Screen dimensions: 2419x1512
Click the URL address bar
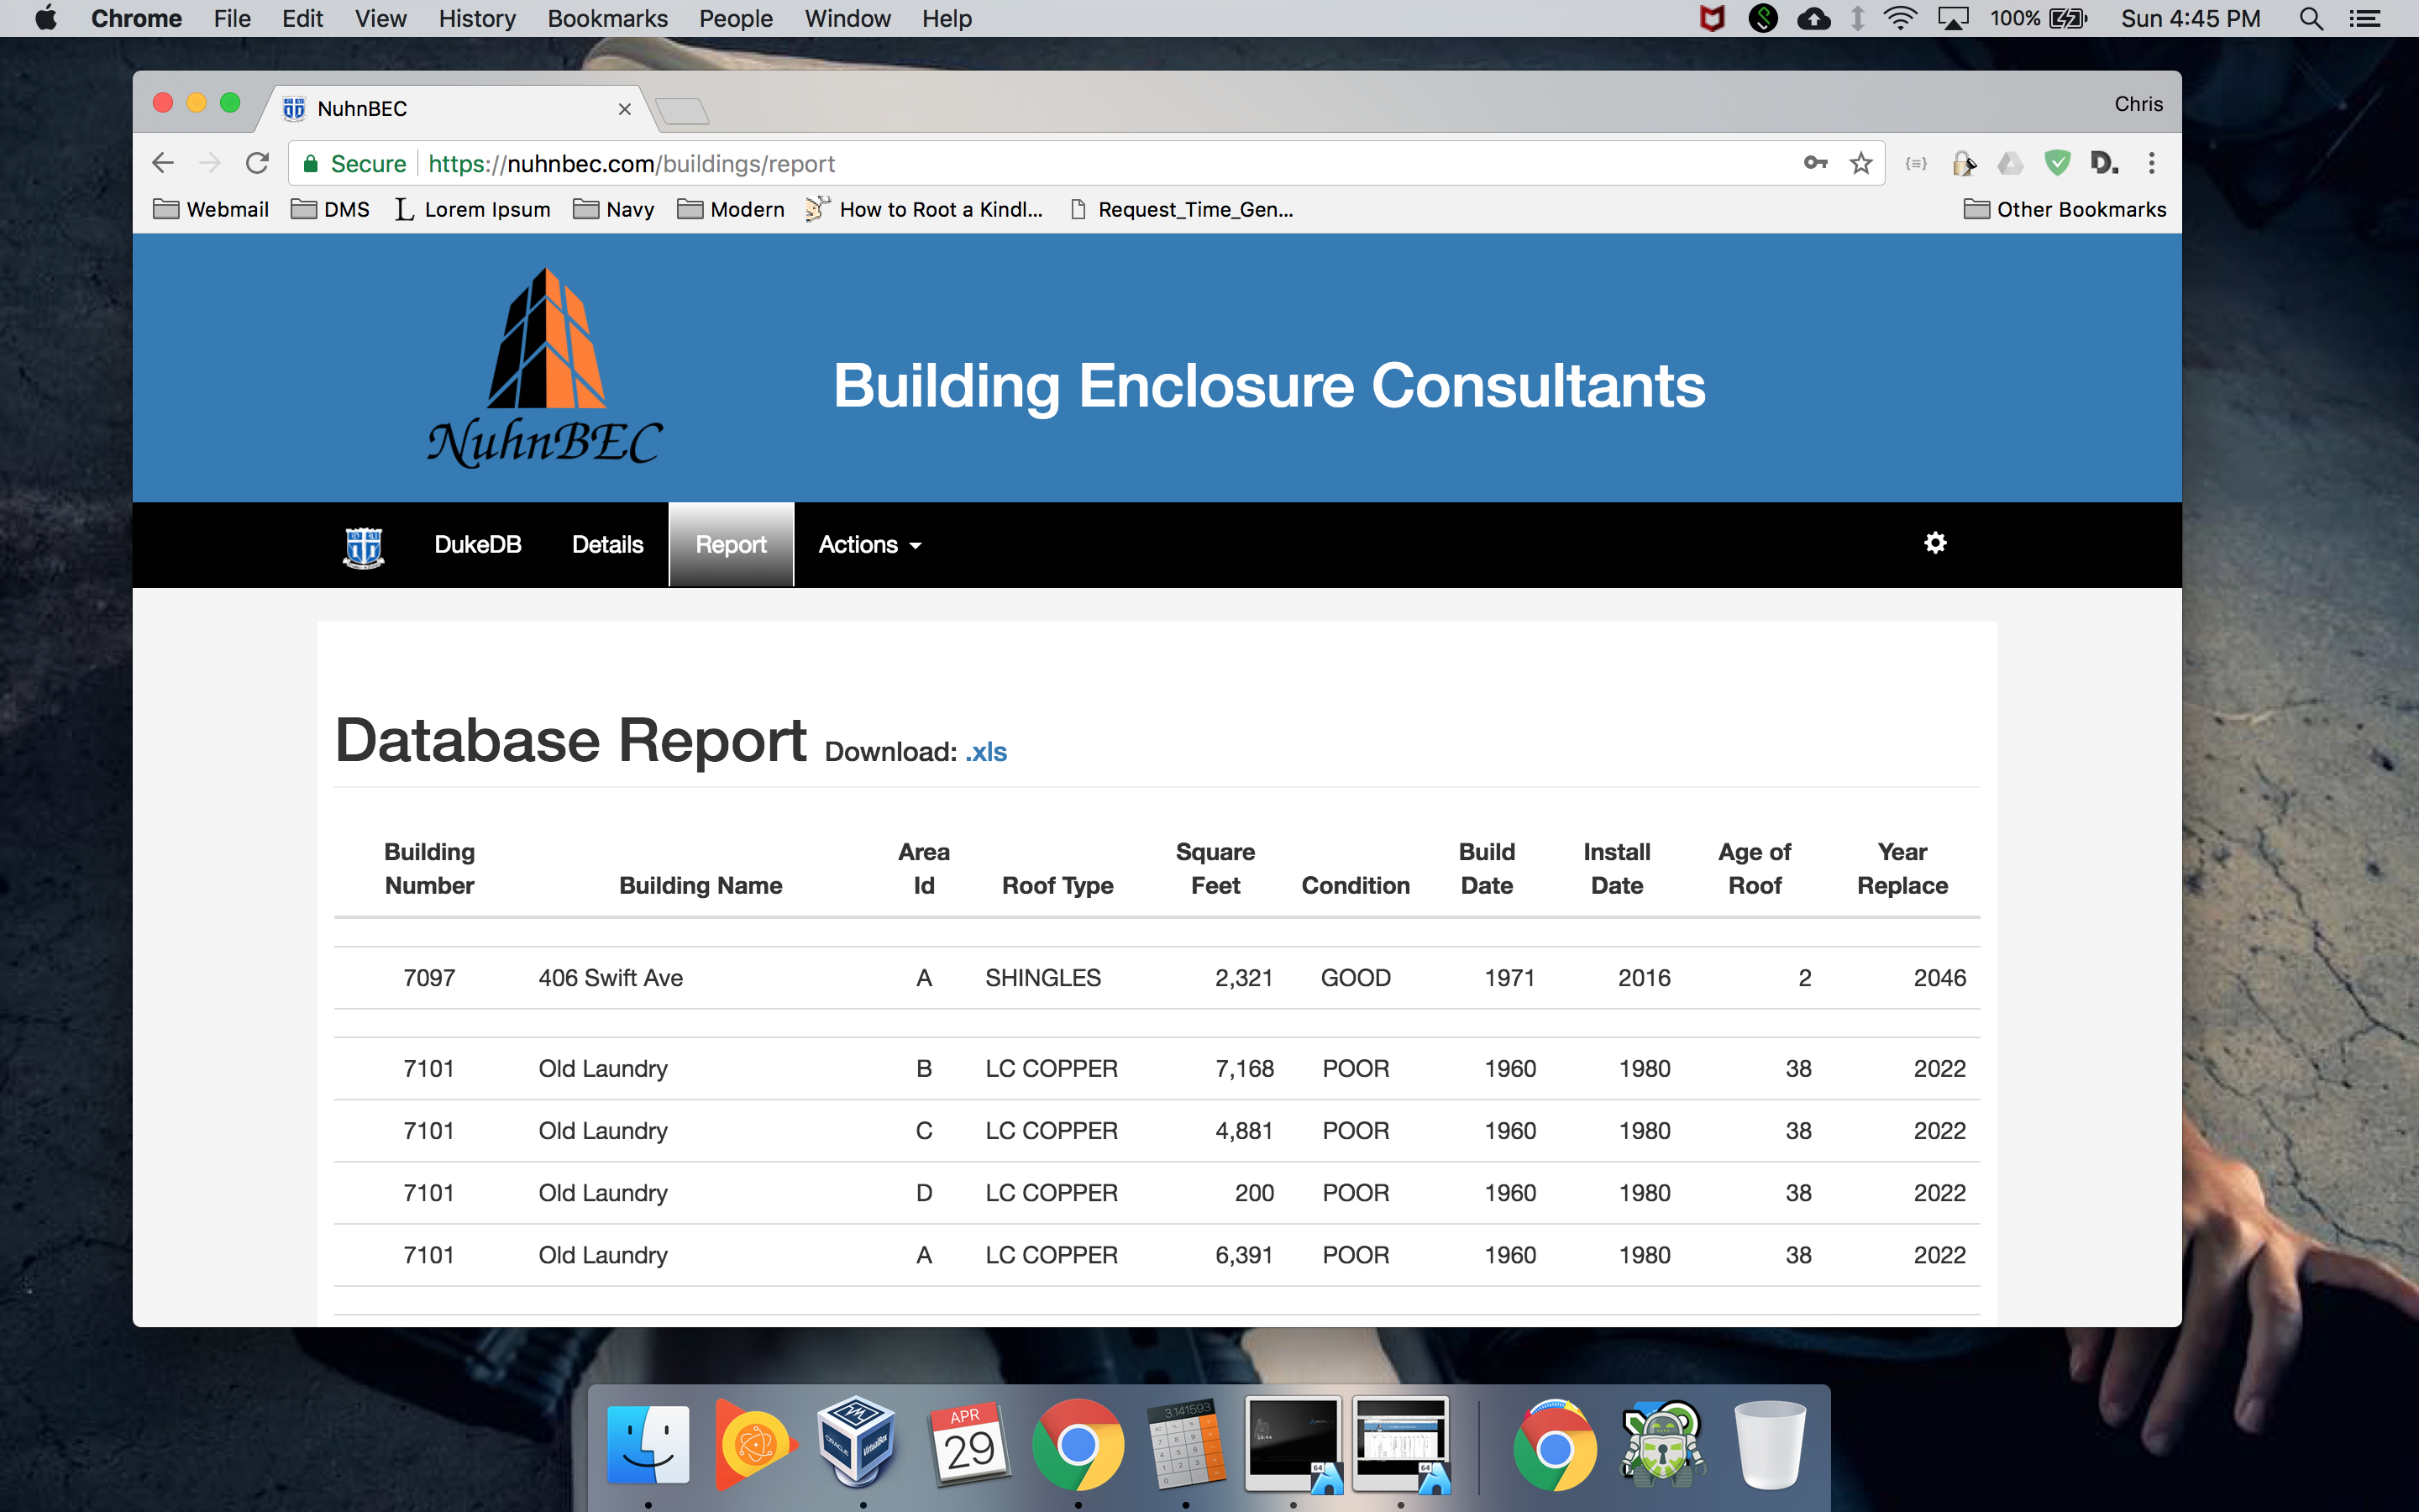pos(1099,163)
